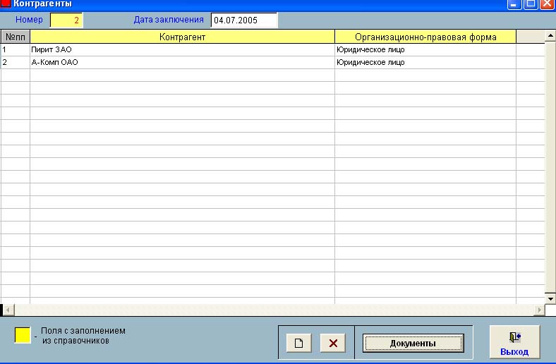Select the Контрагент column header

182,37
